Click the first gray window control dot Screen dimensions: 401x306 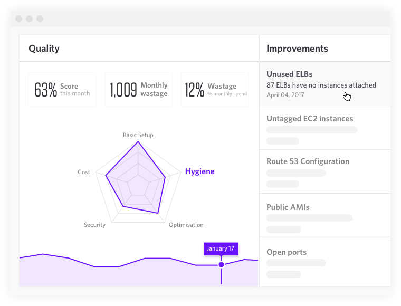click(18, 18)
